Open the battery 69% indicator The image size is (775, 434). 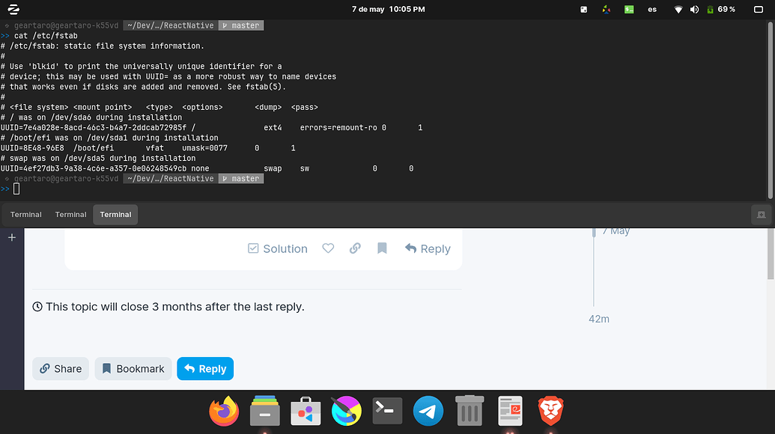(x=721, y=10)
